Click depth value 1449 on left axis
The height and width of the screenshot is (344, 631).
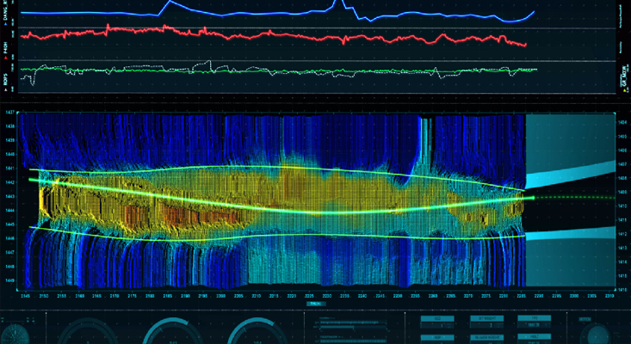tap(10, 280)
